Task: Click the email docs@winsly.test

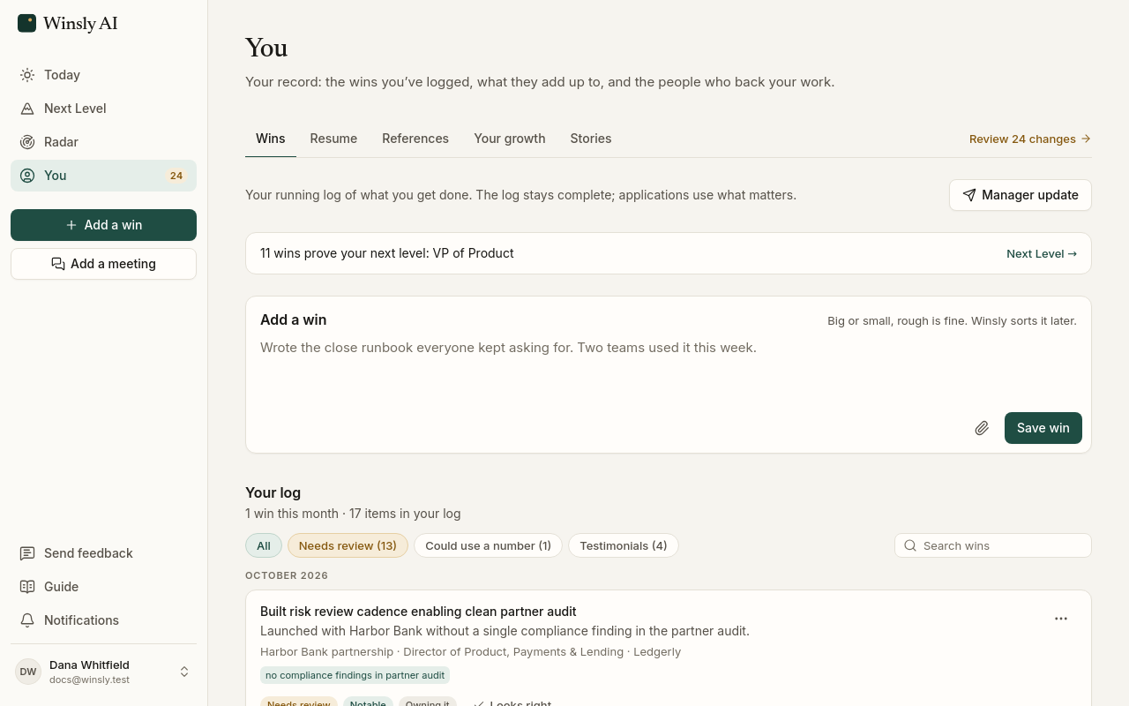Action: pyautogui.click(x=89, y=680)
